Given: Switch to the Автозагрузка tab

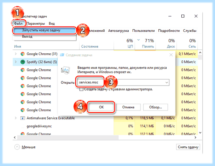Looking at the screenshot, I should pyautogui.click(x=118, y=31).
